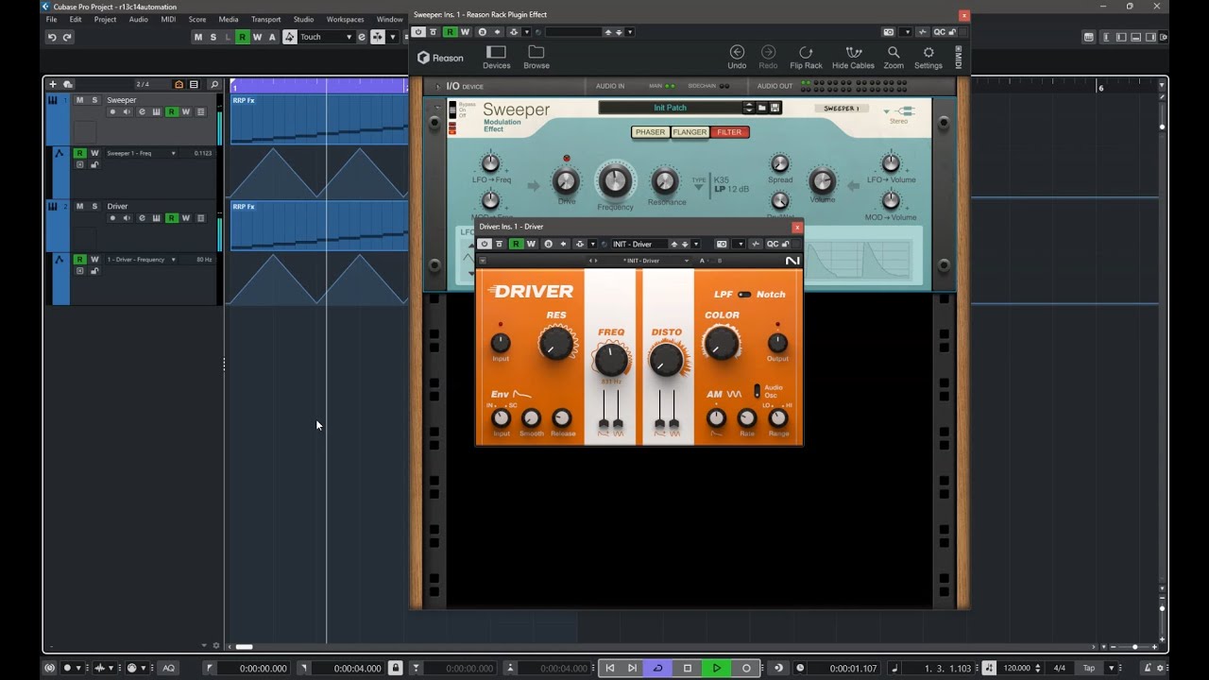1209x680 pixels.
Task: Open 1 - Driver - Frequency parameter dropdown
Action: 143,259
